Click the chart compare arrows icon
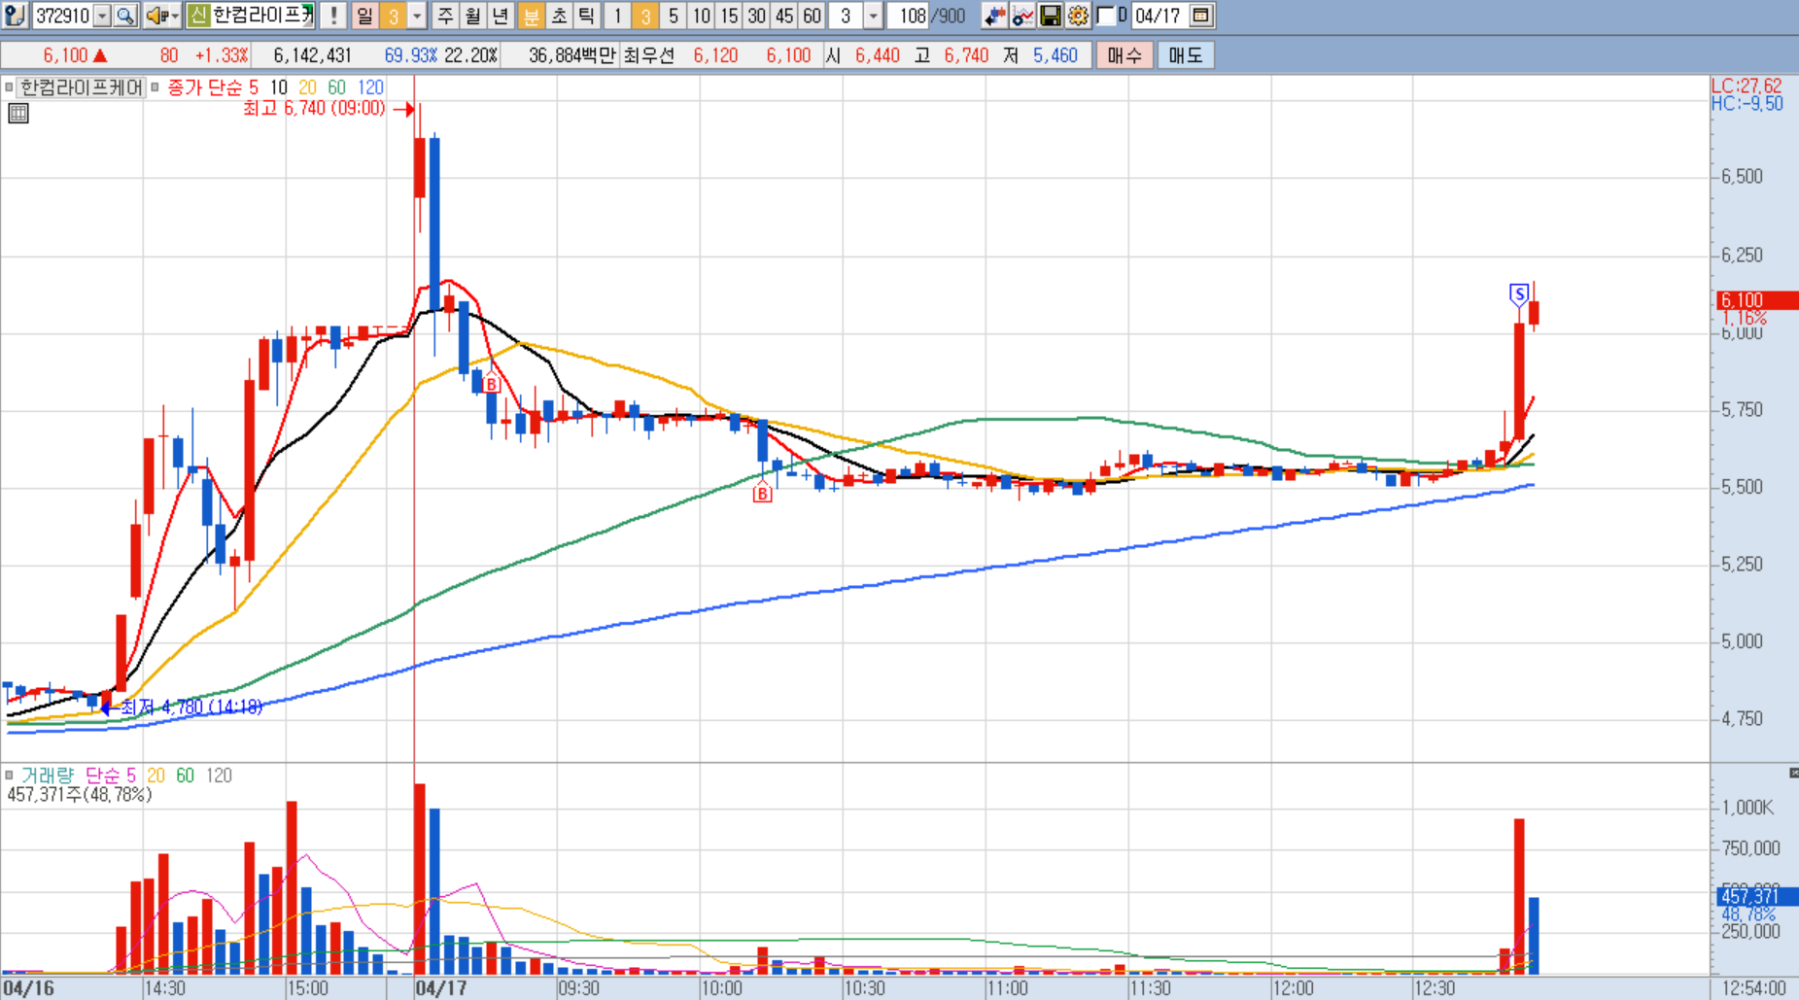 pos(994,16)
